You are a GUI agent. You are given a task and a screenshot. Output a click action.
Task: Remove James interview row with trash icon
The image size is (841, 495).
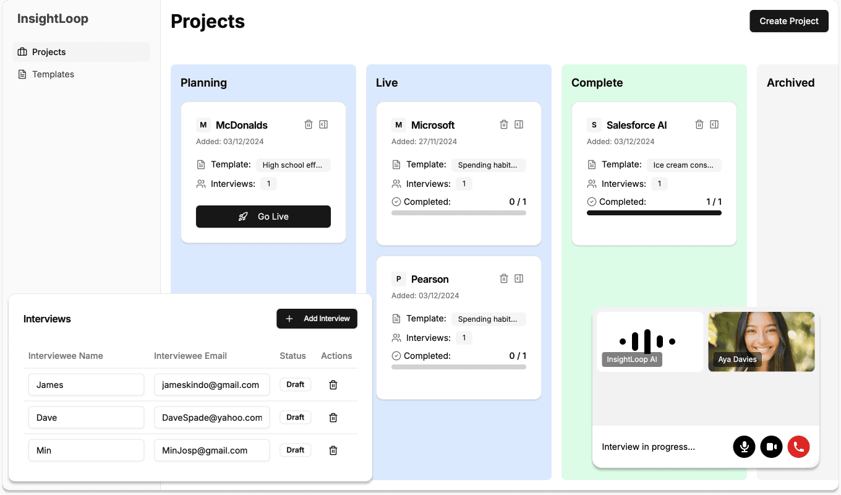coord(333,385)
